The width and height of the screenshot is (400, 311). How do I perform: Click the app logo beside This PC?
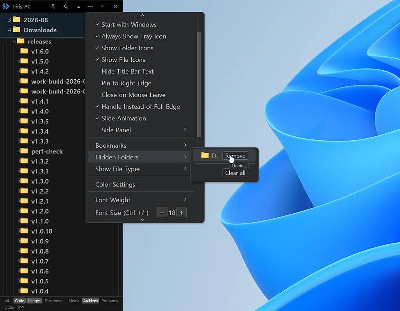click(x=6, y=6)
